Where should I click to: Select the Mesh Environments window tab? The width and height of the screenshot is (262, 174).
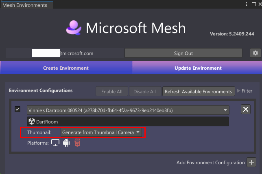pos(26,5)
